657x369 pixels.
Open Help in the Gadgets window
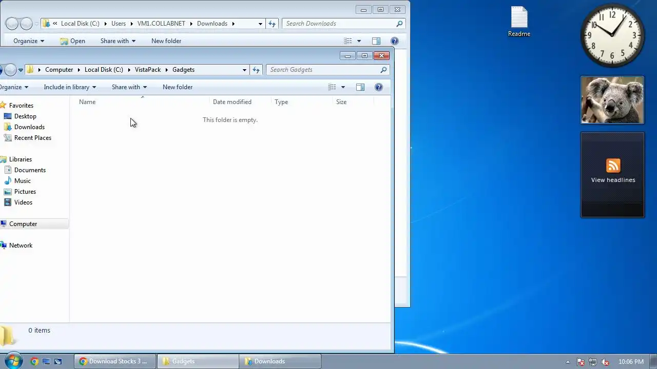[379, 87]
